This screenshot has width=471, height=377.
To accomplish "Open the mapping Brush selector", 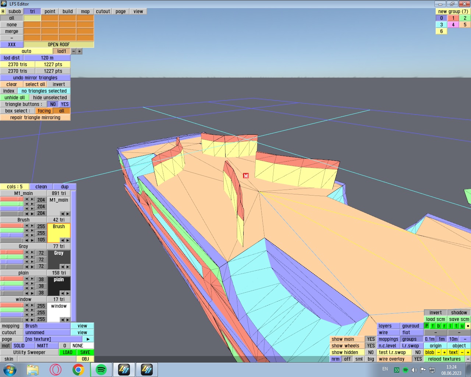I will 47,326.
